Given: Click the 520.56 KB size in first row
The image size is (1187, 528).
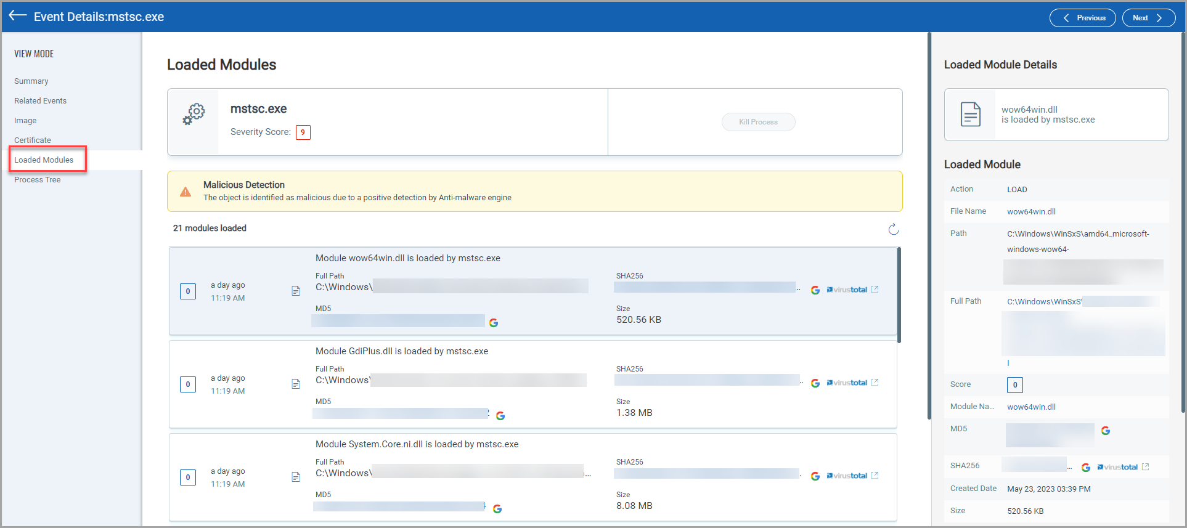Looking at the screenshot, I should pyautogui.click(x=638, y=320).
